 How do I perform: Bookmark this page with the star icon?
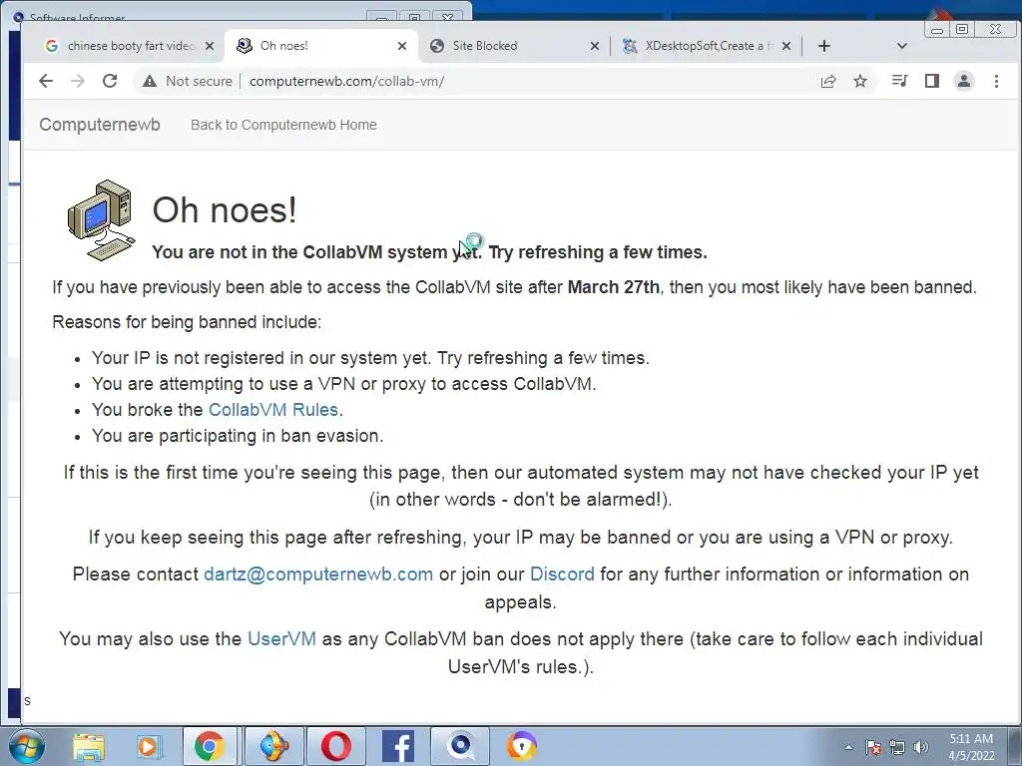(860, 81)
